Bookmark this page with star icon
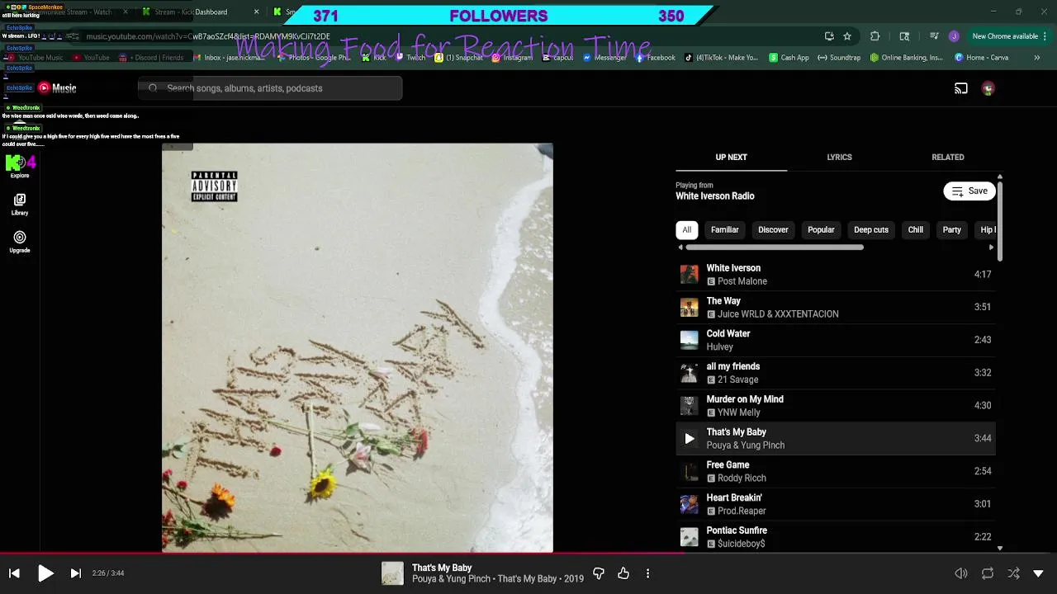 847,36
